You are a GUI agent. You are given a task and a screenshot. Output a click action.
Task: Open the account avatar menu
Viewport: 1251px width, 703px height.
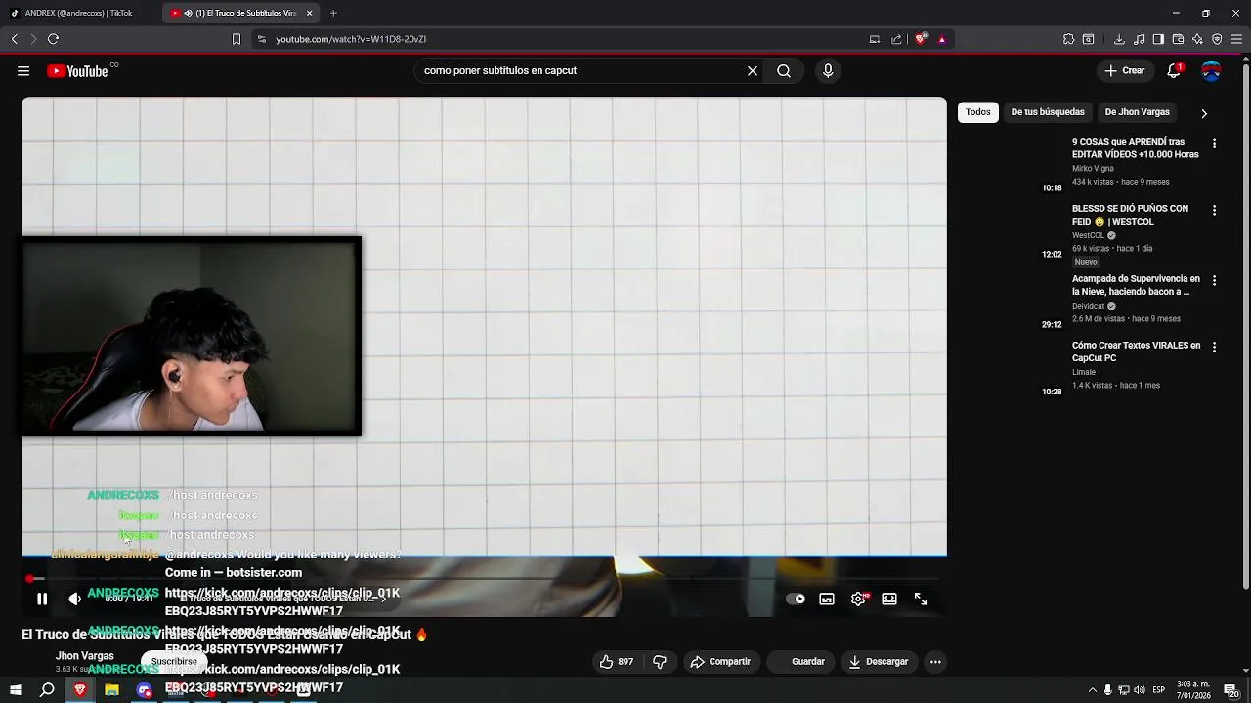1211,71
